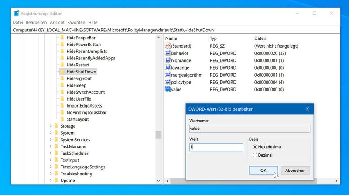Click the Behavior DWORD value icon
The image size is (349, 195).
tap(168, 53)
